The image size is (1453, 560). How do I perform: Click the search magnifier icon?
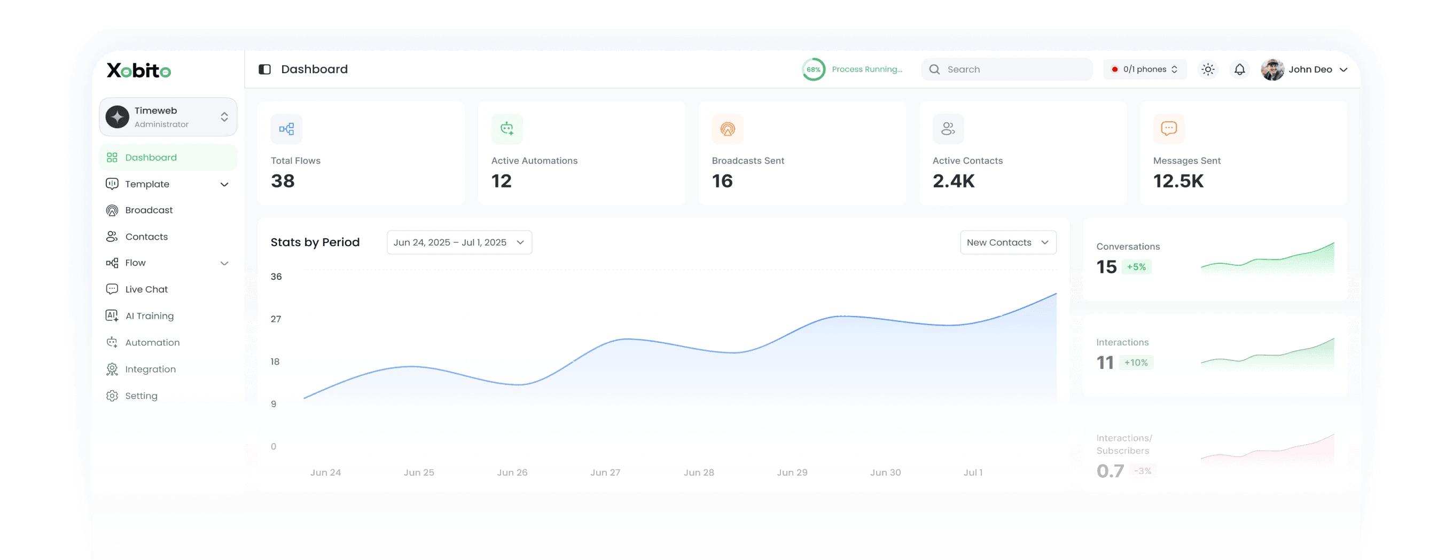934,69
